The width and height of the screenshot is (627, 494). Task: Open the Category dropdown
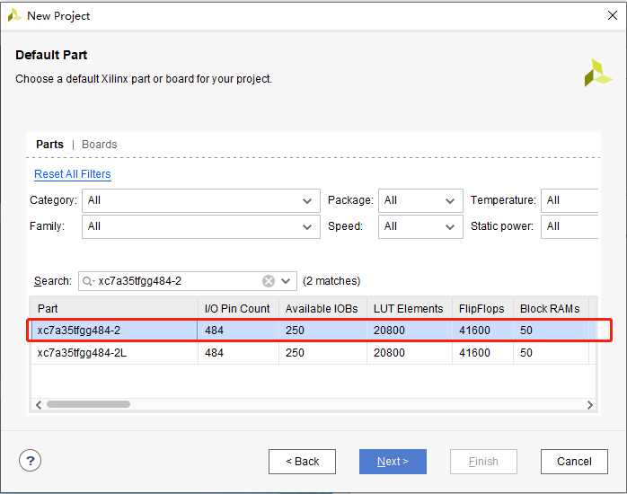pos(201,200)
